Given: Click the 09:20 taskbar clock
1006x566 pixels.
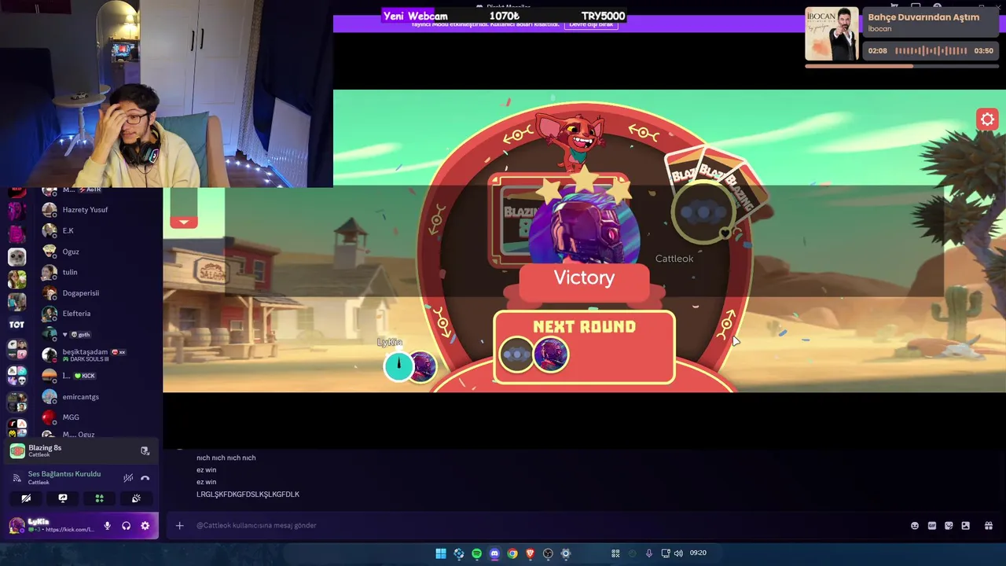Looking at the screenshot, I should point(698,553).
